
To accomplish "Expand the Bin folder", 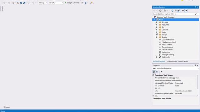I will point(157,27).
